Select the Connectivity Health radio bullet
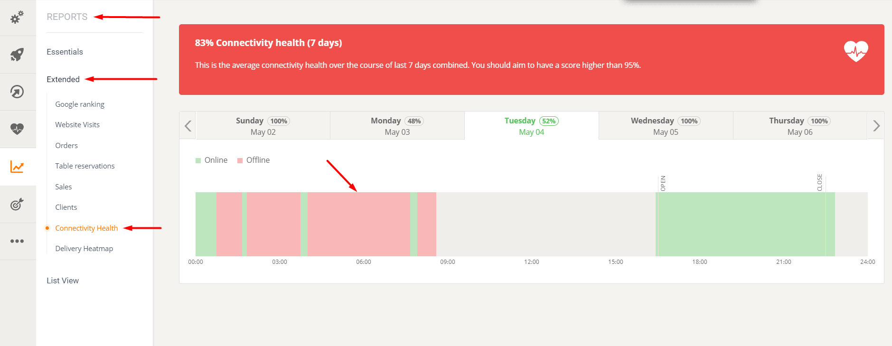The image size is (892, 346). [x=47, y=228]
